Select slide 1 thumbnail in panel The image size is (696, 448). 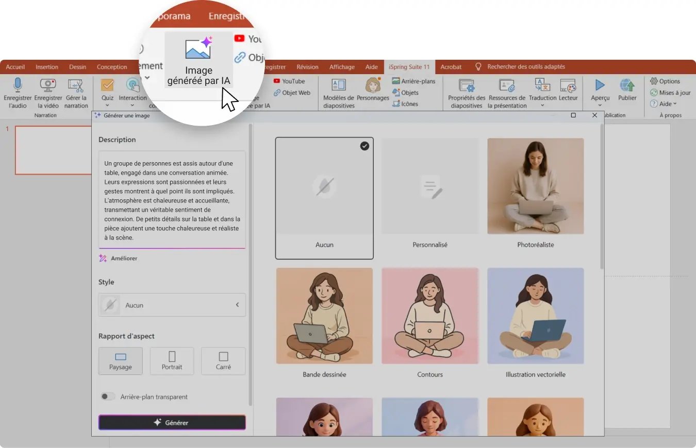coord(53,150)
